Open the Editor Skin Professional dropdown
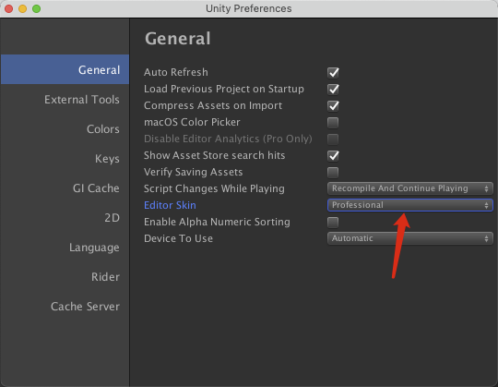 (x=410, y=205)
